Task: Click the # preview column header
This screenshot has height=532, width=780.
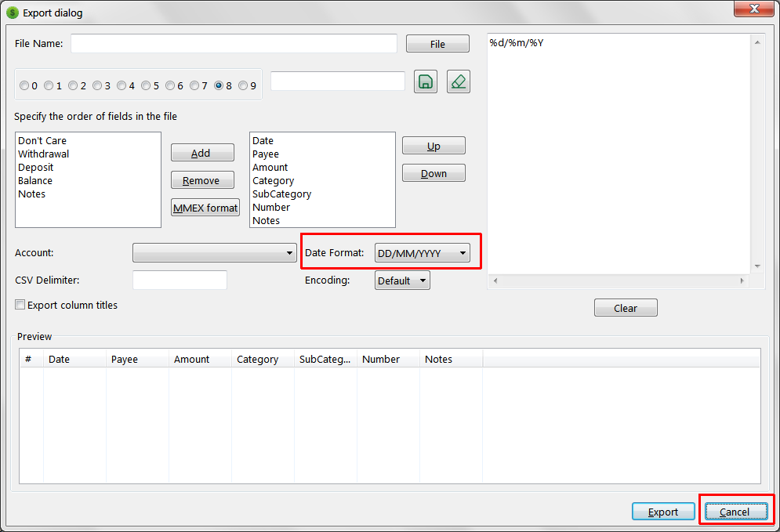Action: 31,359
